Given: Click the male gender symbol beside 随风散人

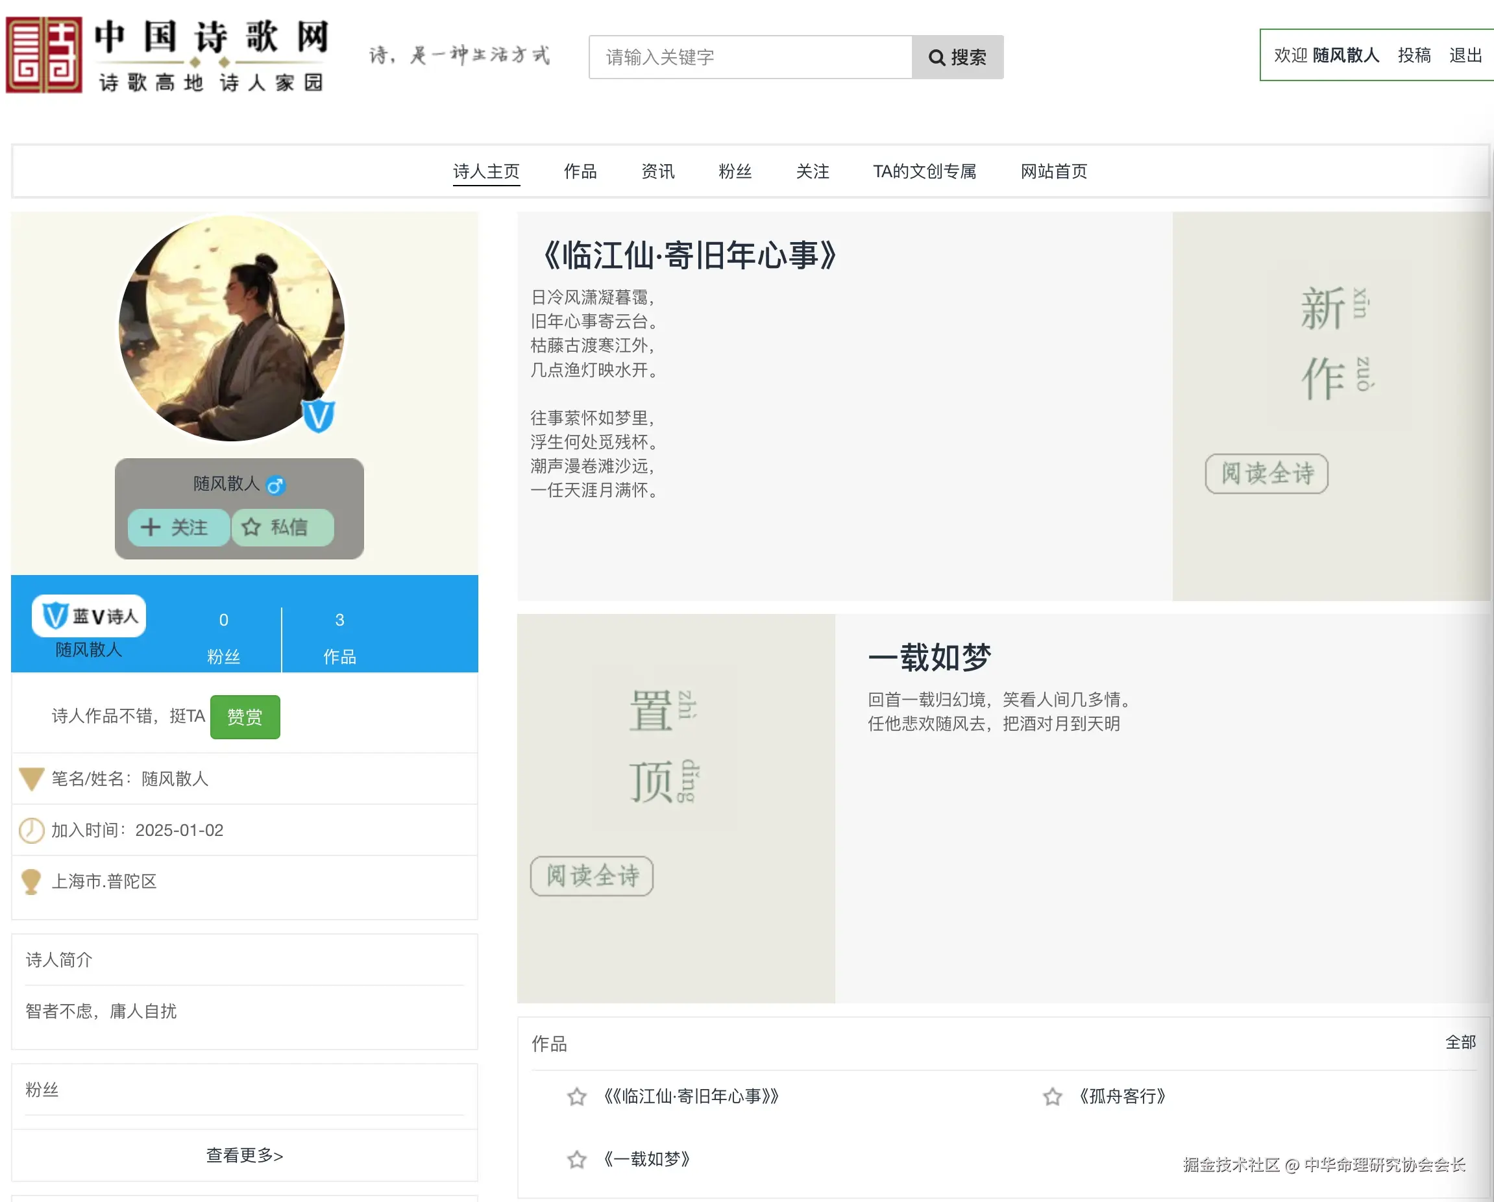Looking at the screenshot, I should (x=276, y=485).
